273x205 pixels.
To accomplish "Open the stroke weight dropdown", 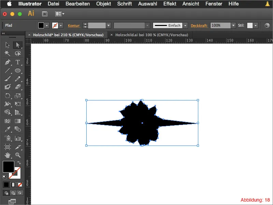I will pyautogui.click(x=109, y=25).
